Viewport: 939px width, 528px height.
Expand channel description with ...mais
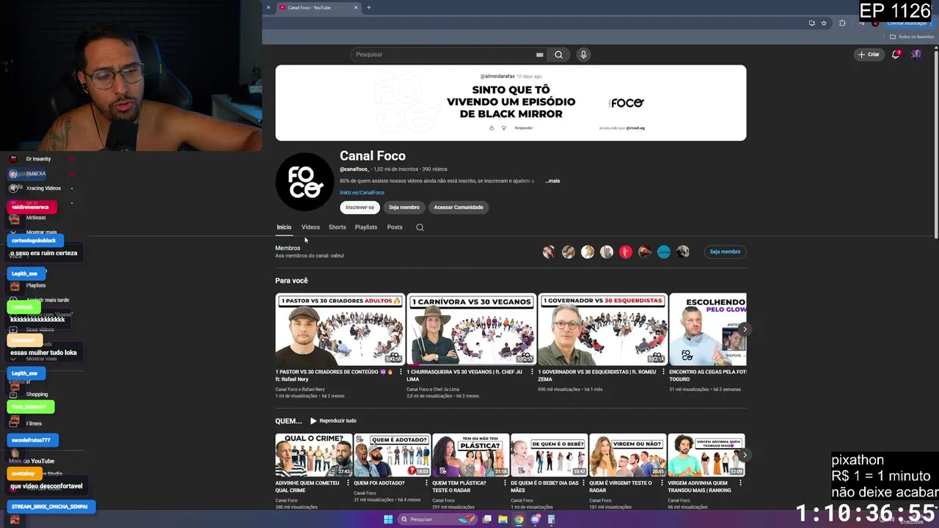(x=552, y=180)
